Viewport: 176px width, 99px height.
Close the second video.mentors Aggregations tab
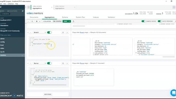click(x=75, y=7)
